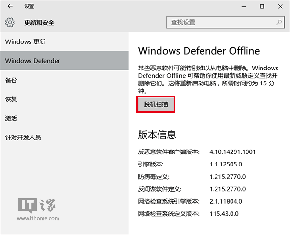Click version number 4.10.14291.1001

233,152
